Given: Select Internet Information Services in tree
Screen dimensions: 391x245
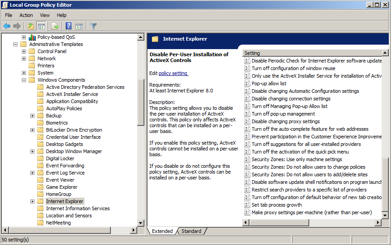Looking at the screenshot, I should click(x=78, y=208).
